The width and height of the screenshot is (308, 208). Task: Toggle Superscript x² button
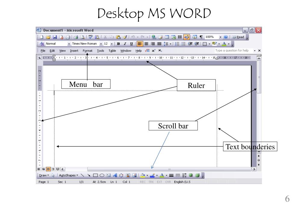coord(154,51)
